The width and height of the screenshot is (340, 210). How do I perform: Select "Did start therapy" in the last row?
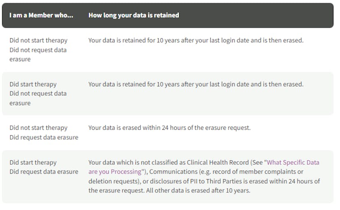coord(33,162)
